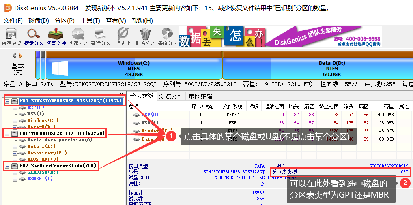Launch the Recover Files (恢复文件) tool

coord(56,36)
